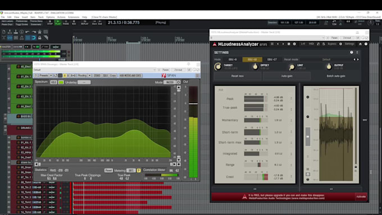382x215 pixels.
Task: Toggle the locking padlock icon
Action: point(39,38)
